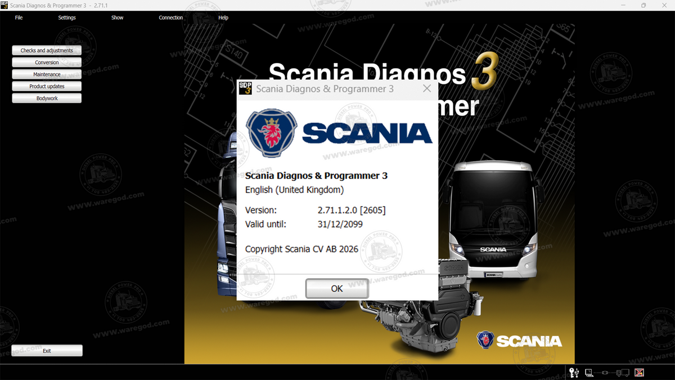Open the Maintenance section

click(47, 74)
